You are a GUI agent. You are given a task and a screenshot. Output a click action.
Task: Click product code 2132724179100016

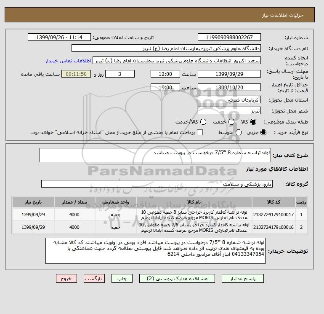pyautogui.click(x=274, y=227)
